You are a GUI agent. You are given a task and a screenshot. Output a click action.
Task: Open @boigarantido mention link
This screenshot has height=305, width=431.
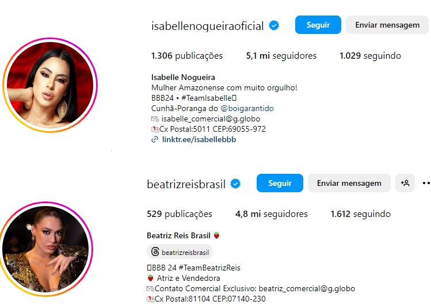247,109
